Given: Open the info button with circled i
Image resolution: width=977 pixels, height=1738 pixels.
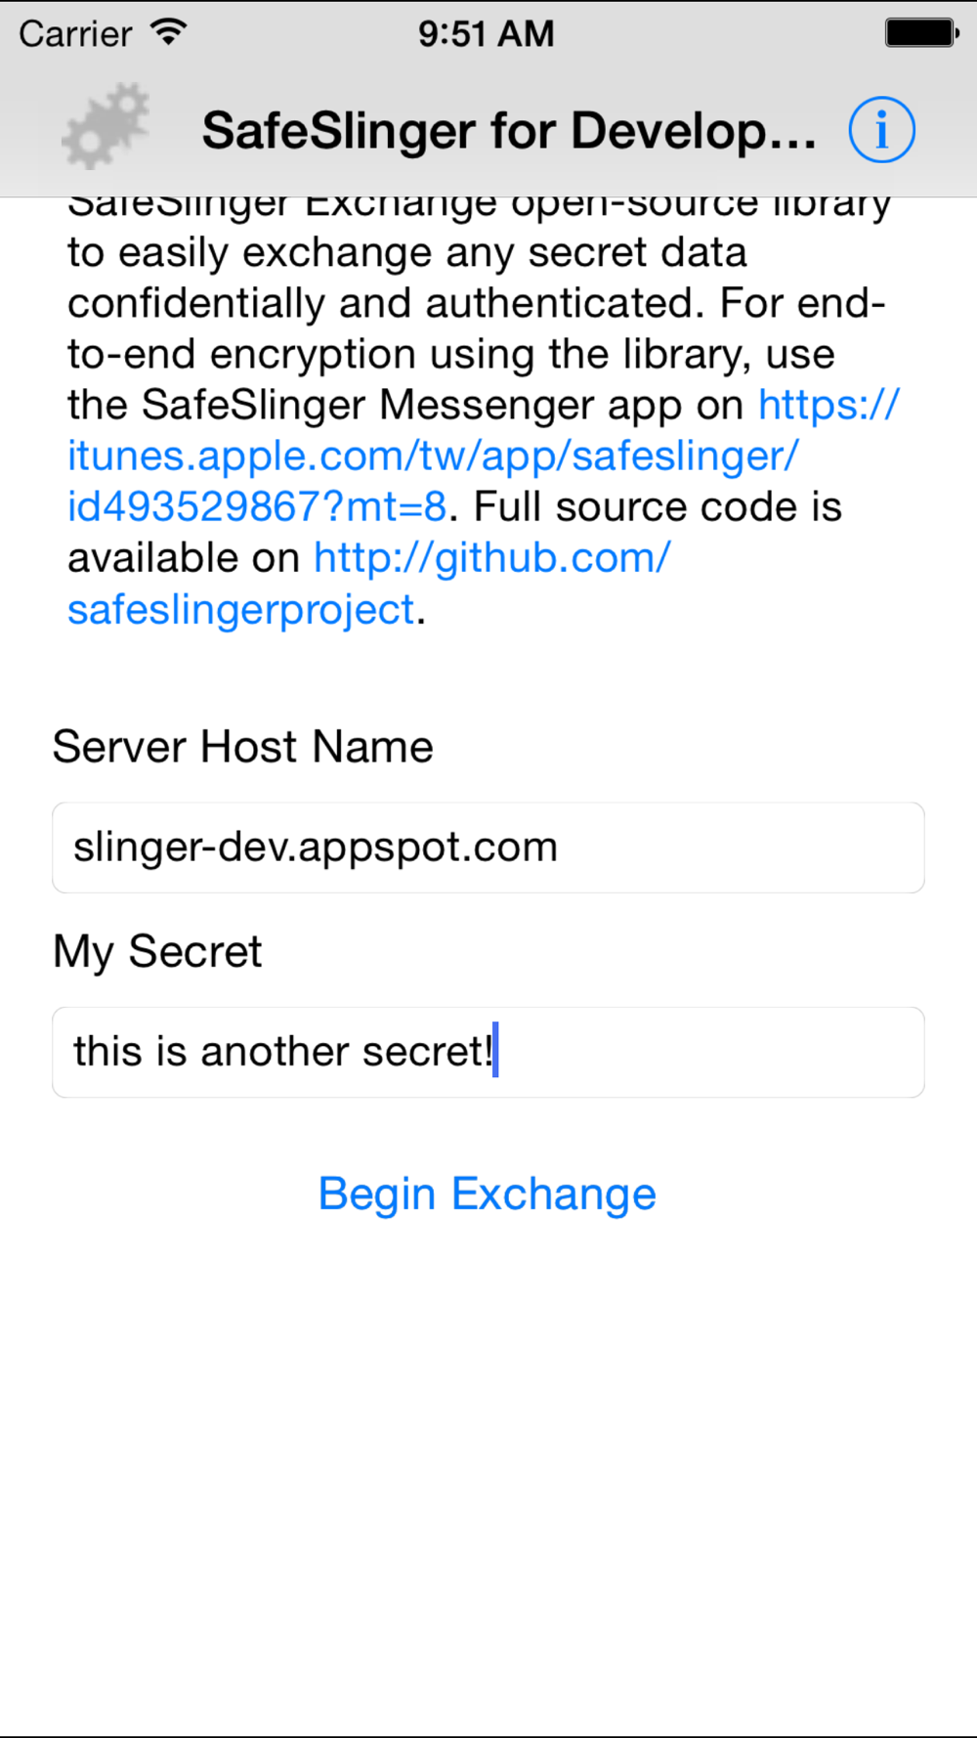Looking at the screenshot, I should 881,130.
